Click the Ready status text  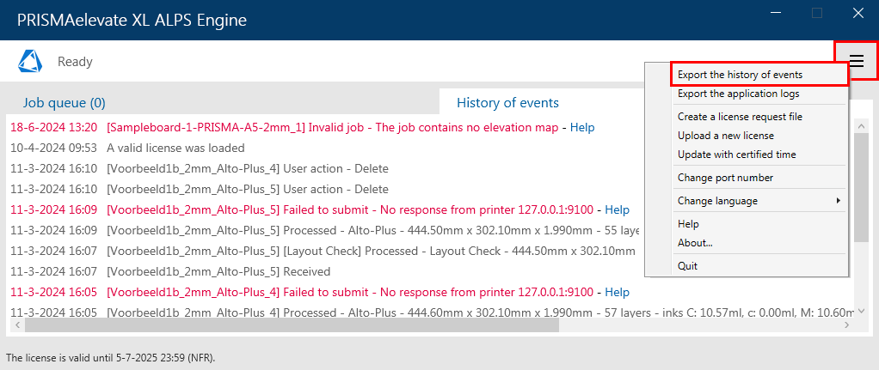click(75, 62)
